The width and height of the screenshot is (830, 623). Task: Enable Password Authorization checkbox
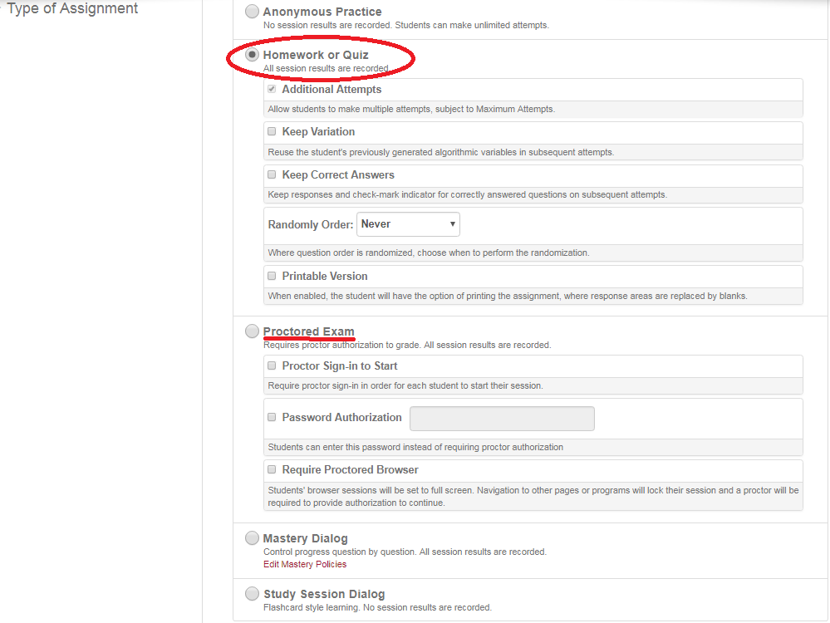(x=272, y=418)
